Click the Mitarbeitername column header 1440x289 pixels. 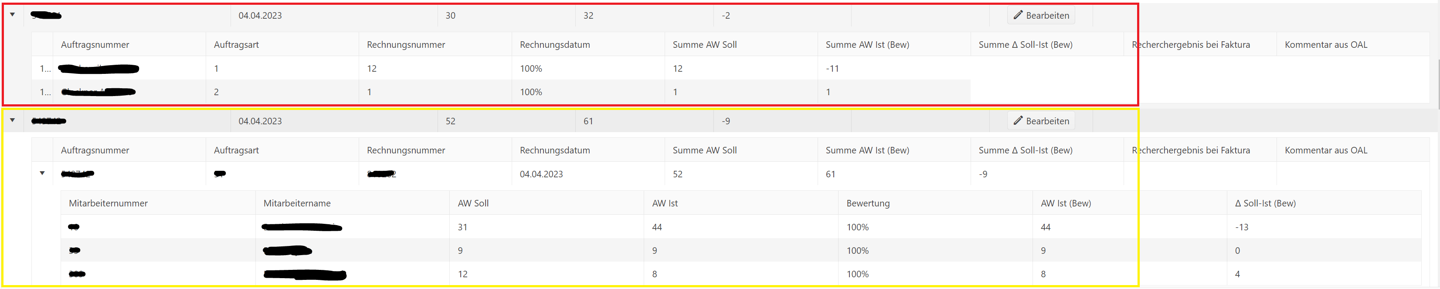tap(297, 203)
